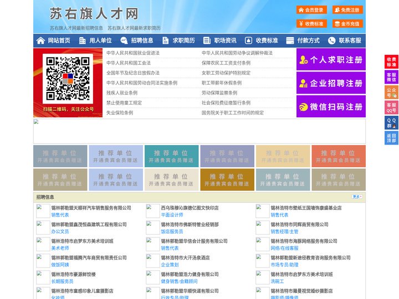399x299 pixels.
Task: Open 健身销售/会籍顾问 job link
Action: click(x=179, y=281)
